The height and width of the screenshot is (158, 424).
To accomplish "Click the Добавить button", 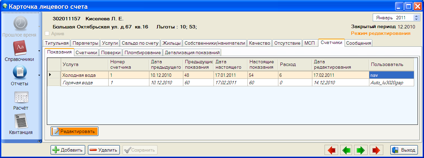I will pyautogui.click(x=68, y=150).
